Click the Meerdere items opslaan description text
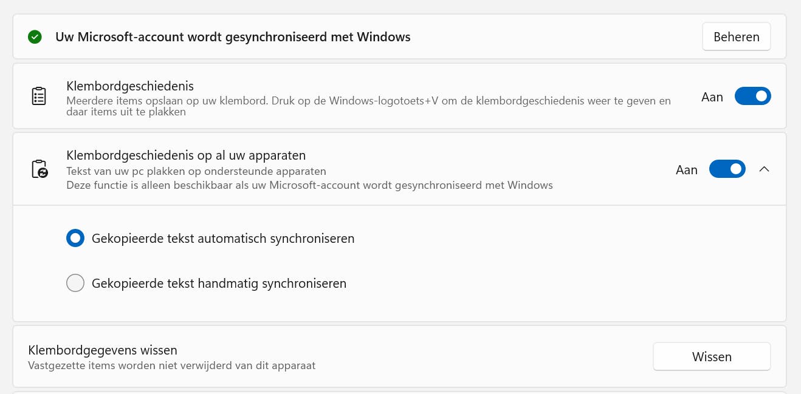Image resolution: width=801 pixels, height=394 pixels. pyautogui.click(x=368, y=101)
